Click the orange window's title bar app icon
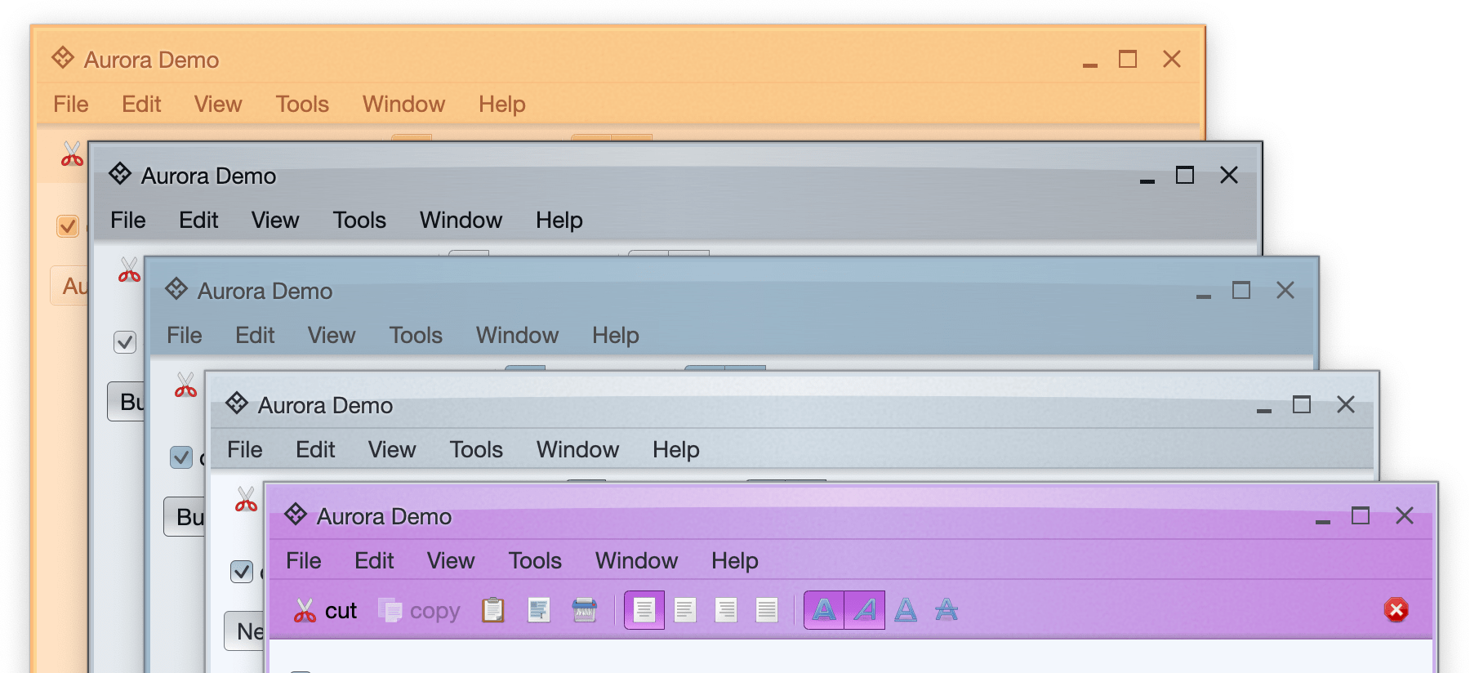This screenshot has height=673, width=1470. coord(63,58)
